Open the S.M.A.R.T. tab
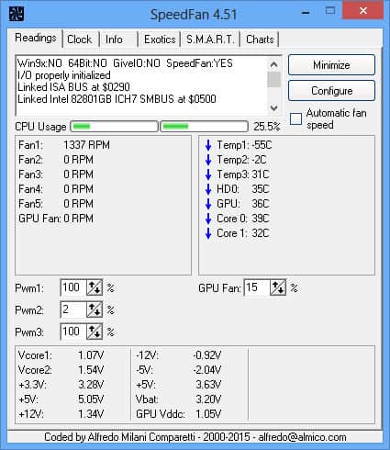The height and width of the screenshot is (450, 390). [210, 39]
